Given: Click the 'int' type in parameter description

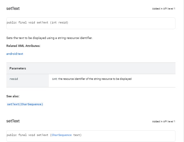Looking at the screenshot, I should click(x=55, y=79).
